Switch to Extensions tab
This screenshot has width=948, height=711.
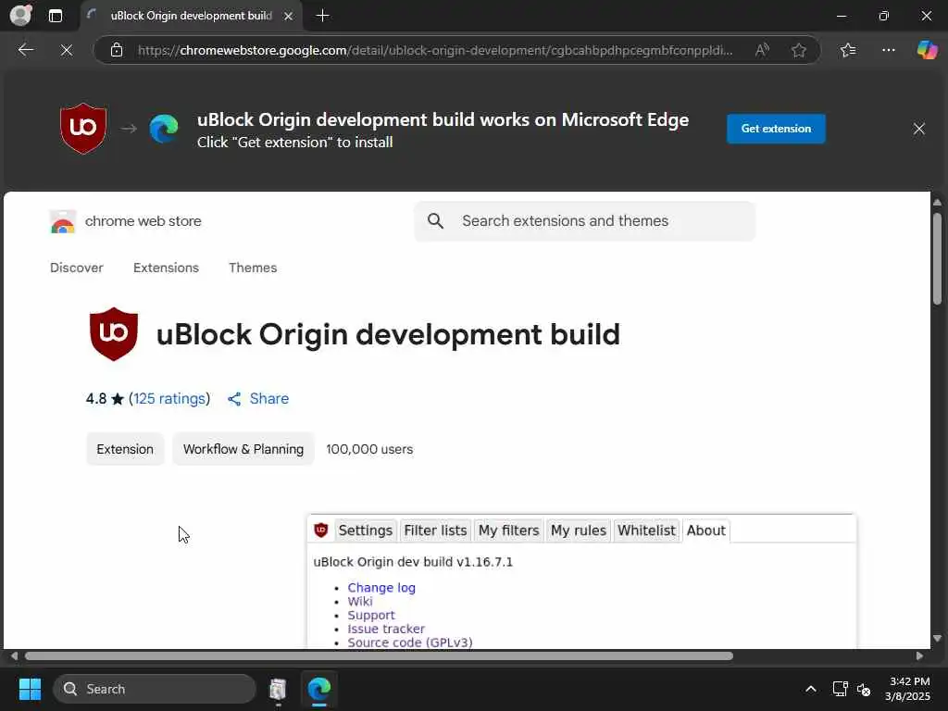click(167, 268)
